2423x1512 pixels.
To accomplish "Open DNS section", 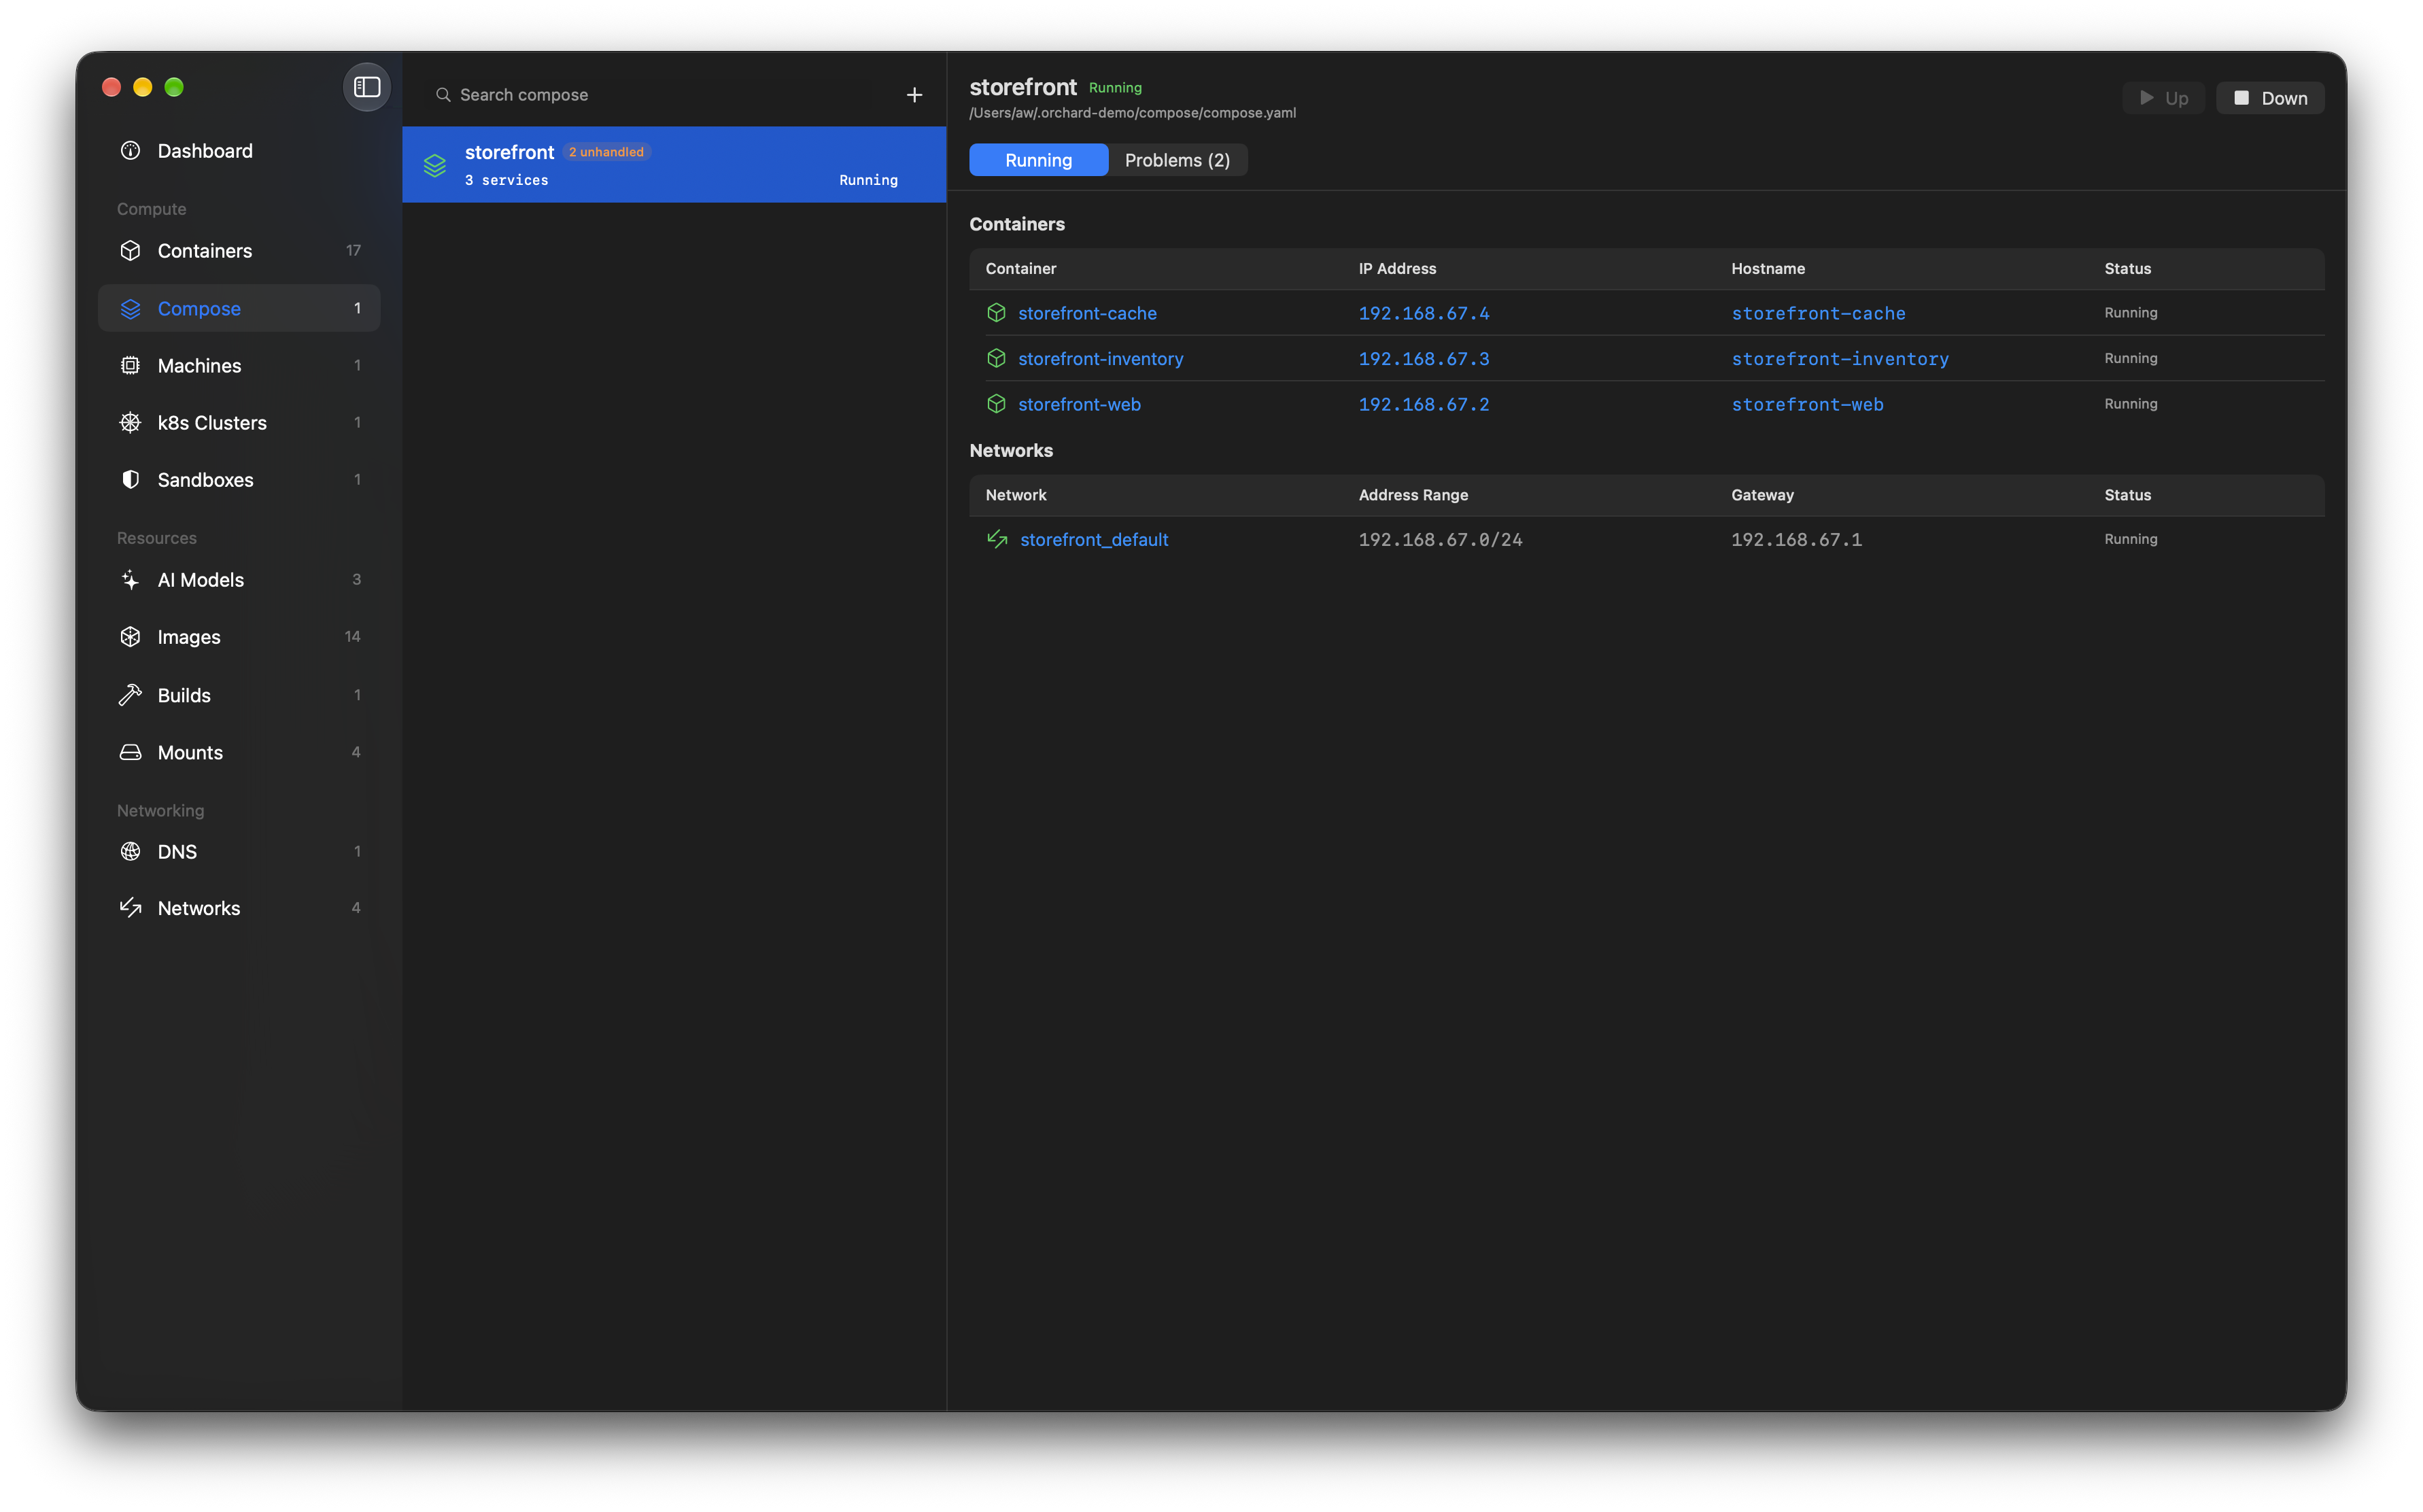I will click(x=239, y=852).
